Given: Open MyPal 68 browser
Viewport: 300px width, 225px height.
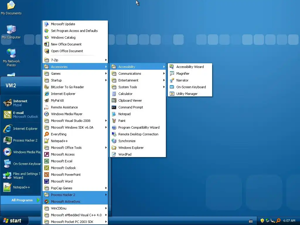Looking at the screenshot, I should (75, 100).
